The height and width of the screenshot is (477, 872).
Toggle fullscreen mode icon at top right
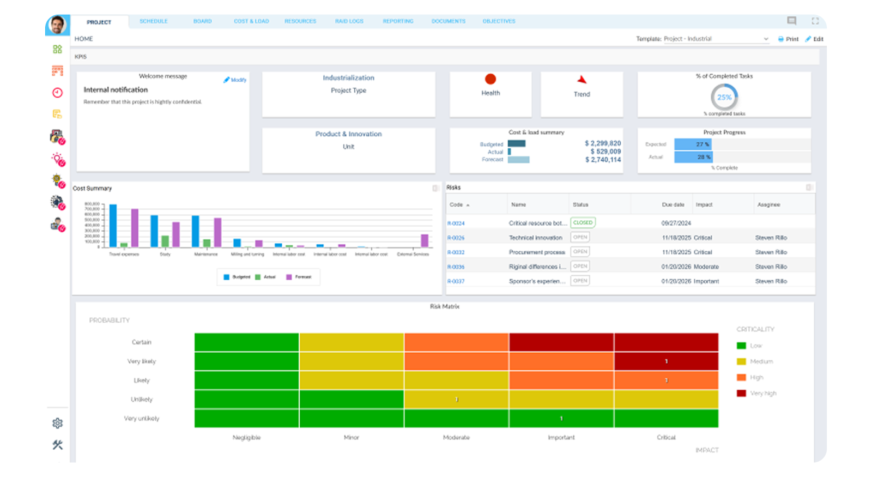(x=815, y=21)
